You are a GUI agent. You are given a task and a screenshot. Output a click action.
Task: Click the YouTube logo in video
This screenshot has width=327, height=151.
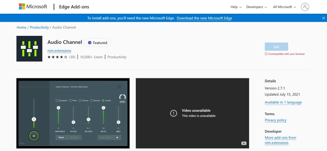click(x=244, y=143)
